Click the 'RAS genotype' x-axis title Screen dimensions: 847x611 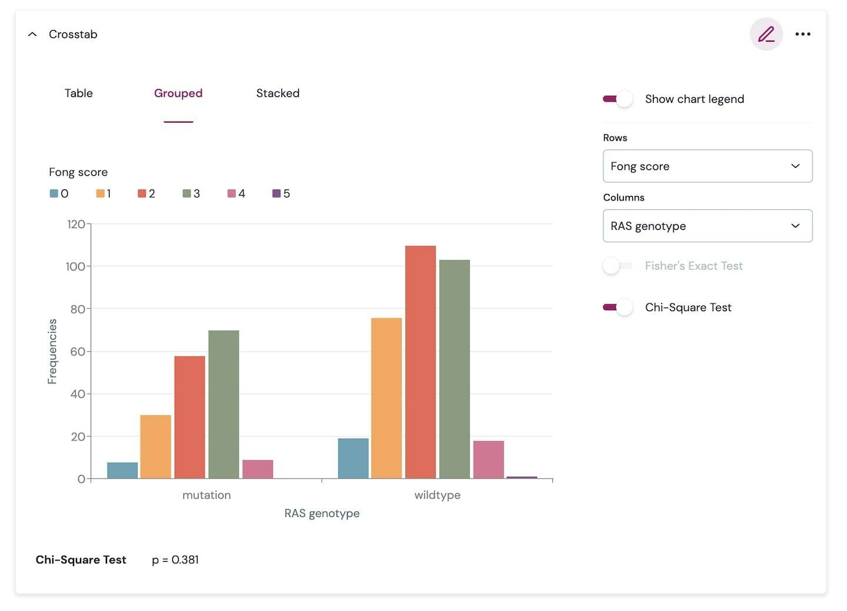tap(322, 513)
